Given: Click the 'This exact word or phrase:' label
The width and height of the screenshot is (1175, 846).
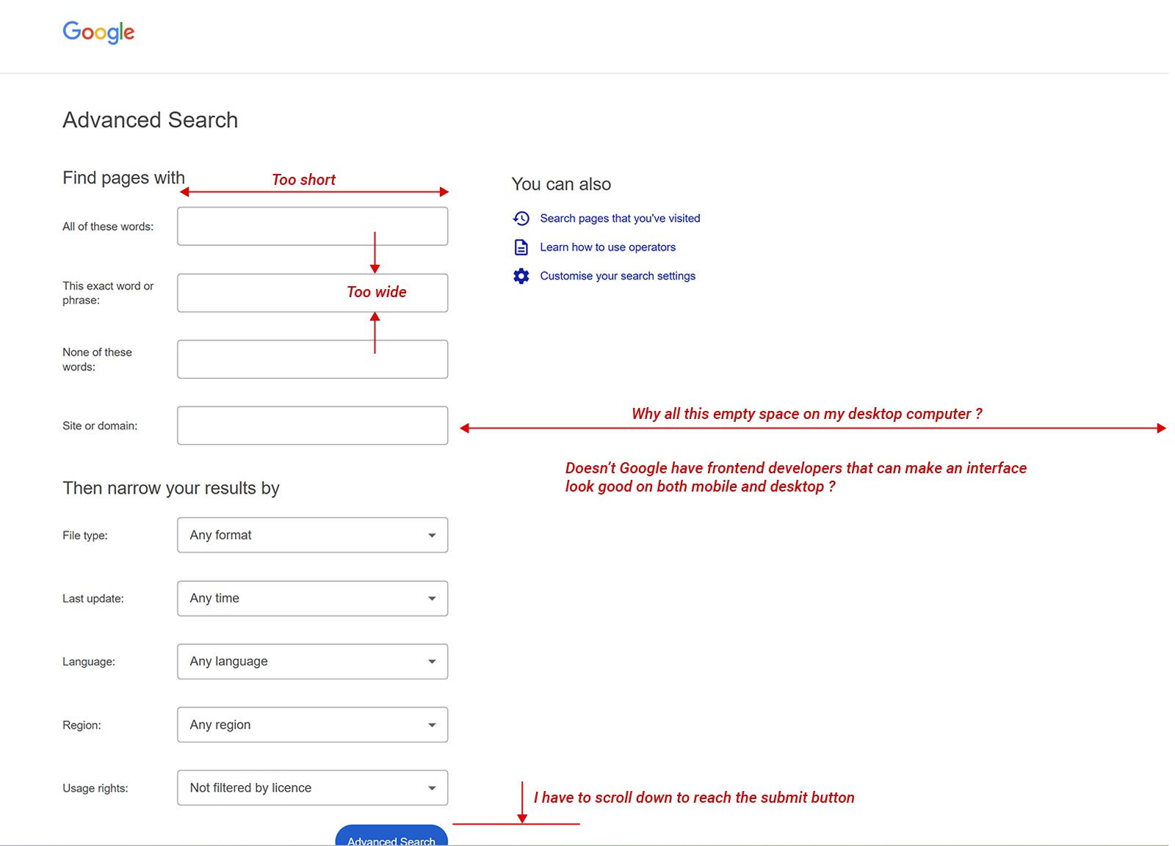Looking at the screenshot, I should pos(108,293).
